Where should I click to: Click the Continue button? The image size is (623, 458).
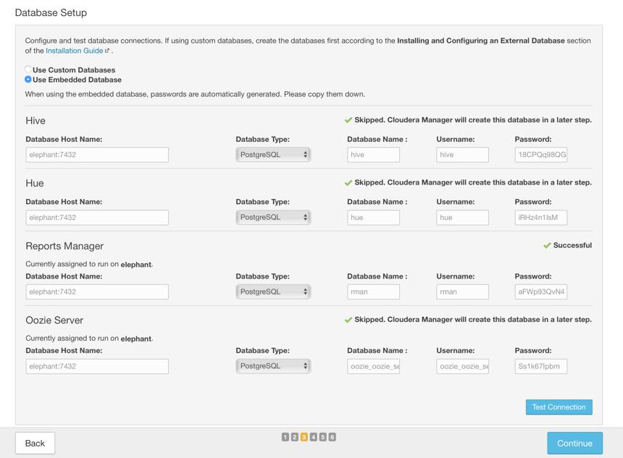click(x=574, y=444)
